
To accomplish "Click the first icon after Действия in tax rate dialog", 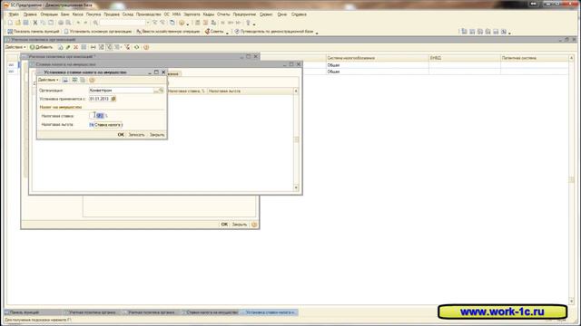I will coord(65,80).
